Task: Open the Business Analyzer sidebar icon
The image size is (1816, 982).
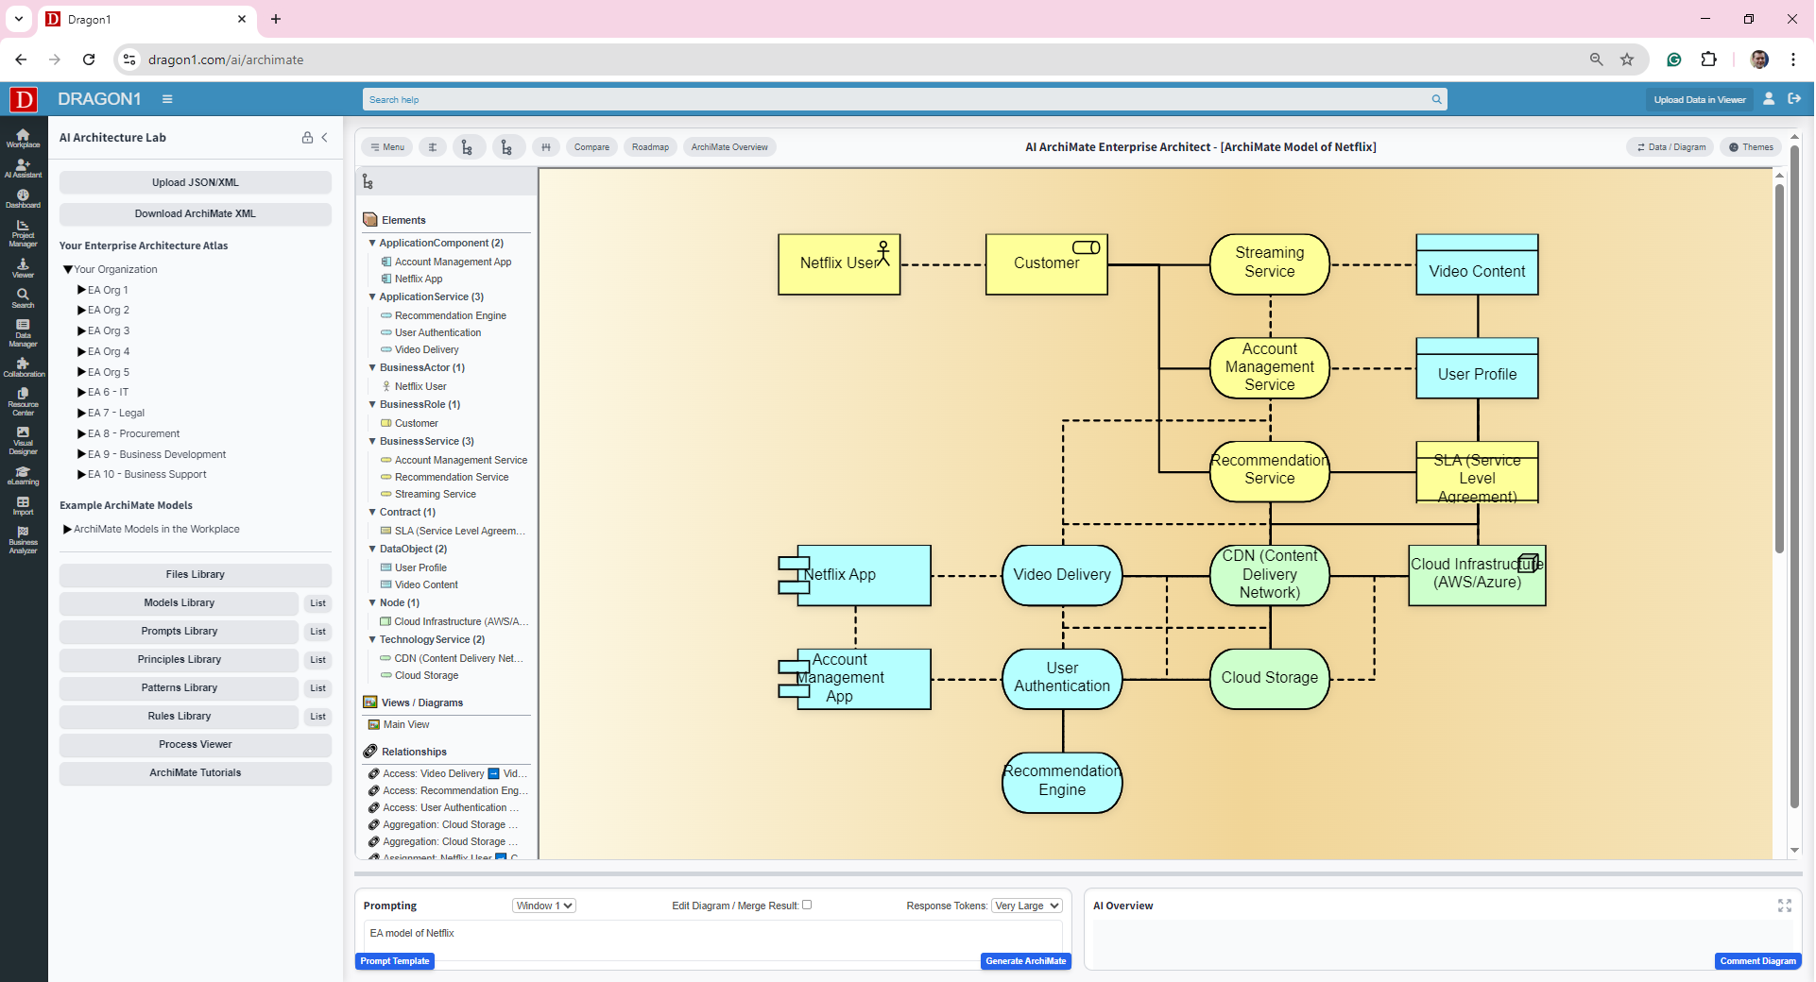Action: click(23, 540)
